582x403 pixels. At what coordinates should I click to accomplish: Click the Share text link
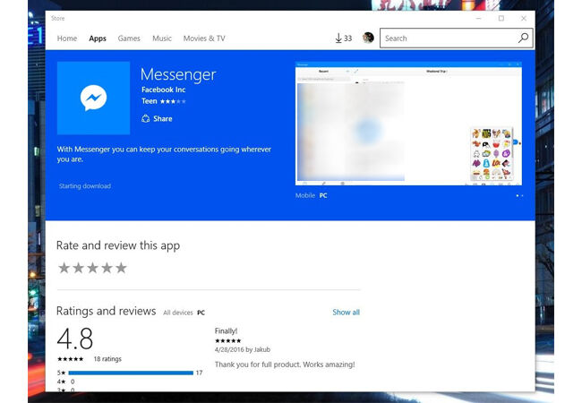point(163,119)
